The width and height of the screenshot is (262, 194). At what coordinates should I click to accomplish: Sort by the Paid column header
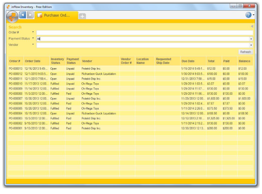pyautogui.click(x=230, y=61)
